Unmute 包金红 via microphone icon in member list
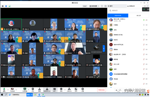The width and height of the screenshot is (150, 97). pos(144,40)
